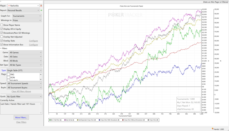
Task: Click 'Data on this Page is Filtered' text
Action: point(215,2)
